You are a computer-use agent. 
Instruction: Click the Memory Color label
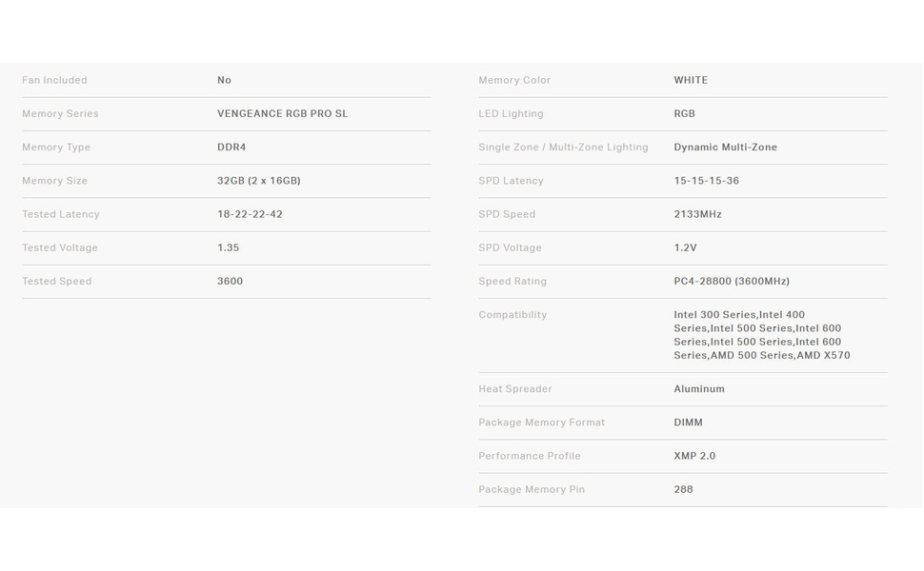pos(514,81)
